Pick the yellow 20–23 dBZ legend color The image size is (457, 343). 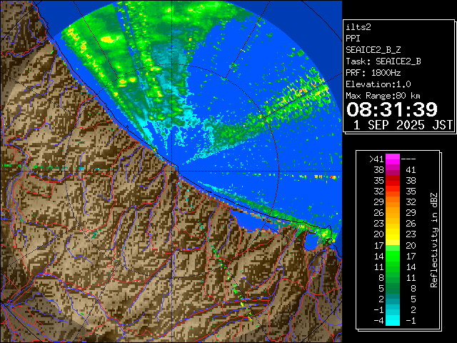(x=393, y=234)
